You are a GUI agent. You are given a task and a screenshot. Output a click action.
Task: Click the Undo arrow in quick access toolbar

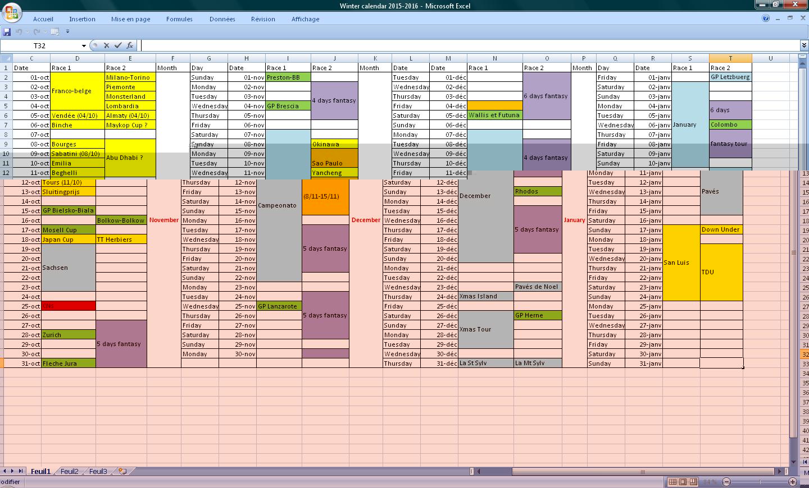tap(19, 32)
